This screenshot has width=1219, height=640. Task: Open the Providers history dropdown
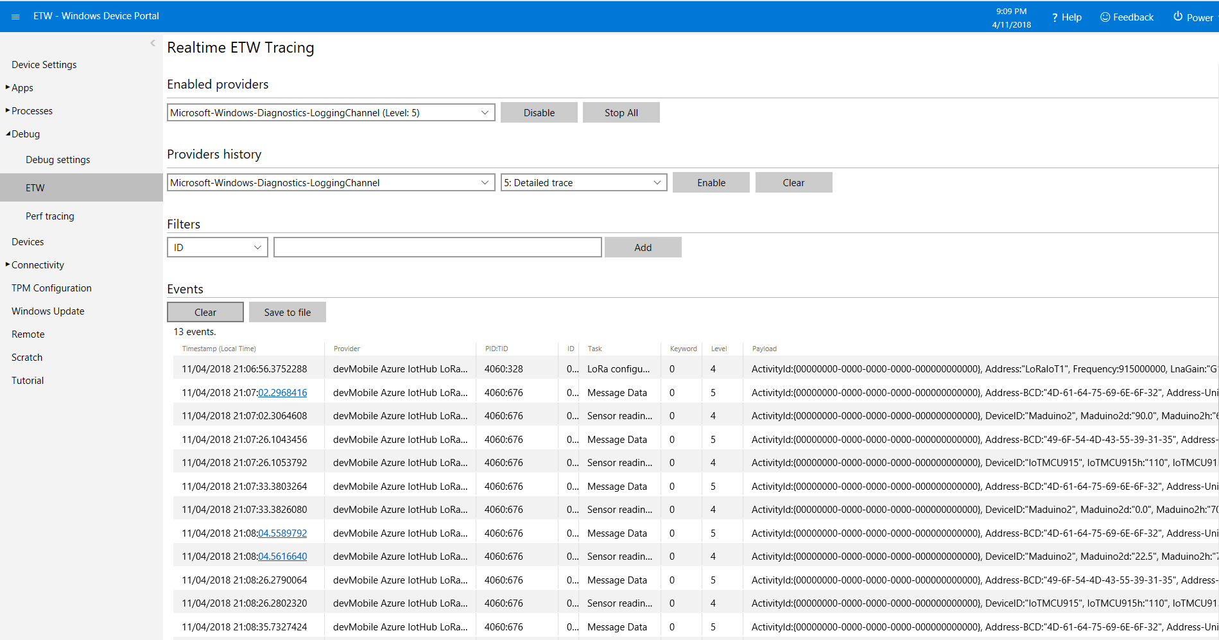click(x=331, y=182)
